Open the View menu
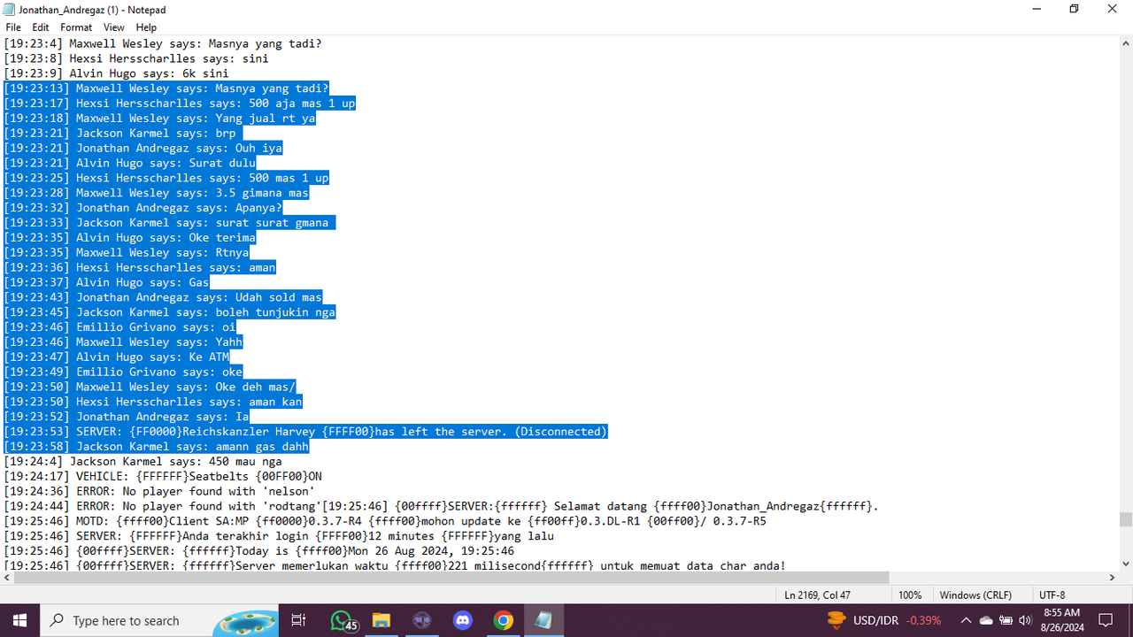This screenshot has height=637, width=1133. 114,27
